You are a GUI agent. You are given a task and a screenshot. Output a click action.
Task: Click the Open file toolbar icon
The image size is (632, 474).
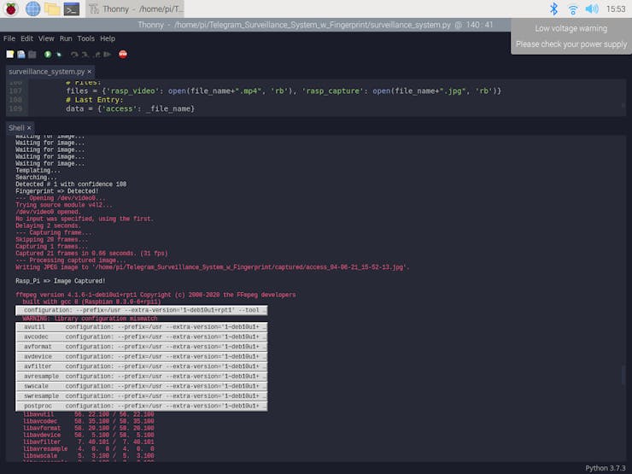[x=21, y=54]
